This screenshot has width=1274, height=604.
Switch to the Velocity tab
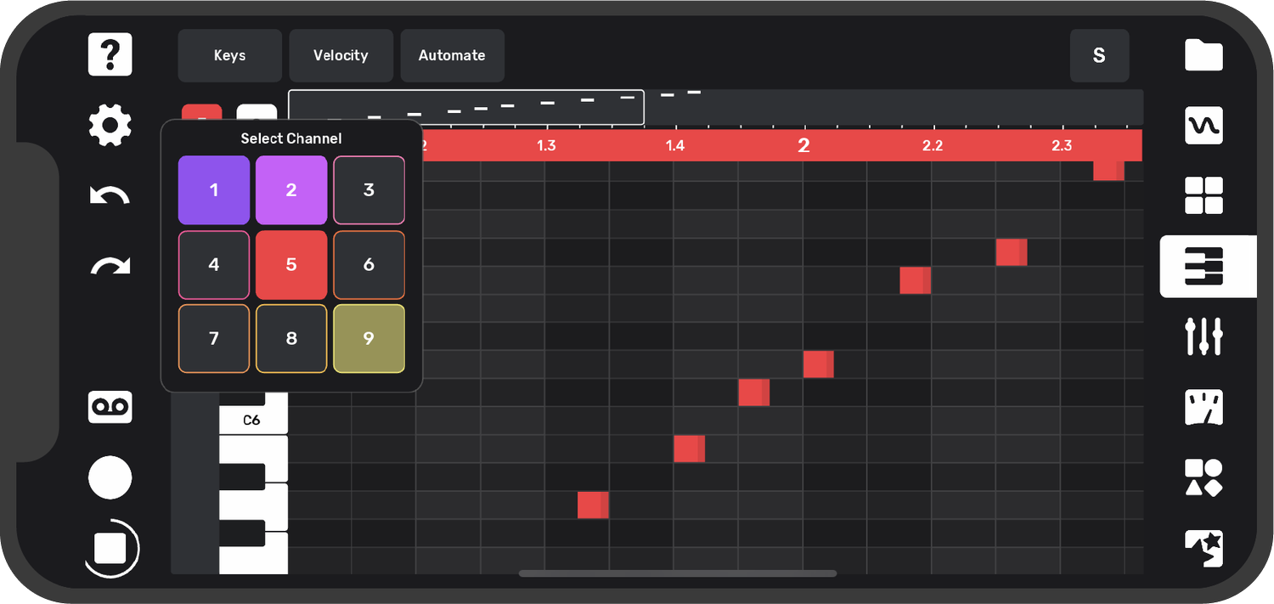(x=341, y=55)
